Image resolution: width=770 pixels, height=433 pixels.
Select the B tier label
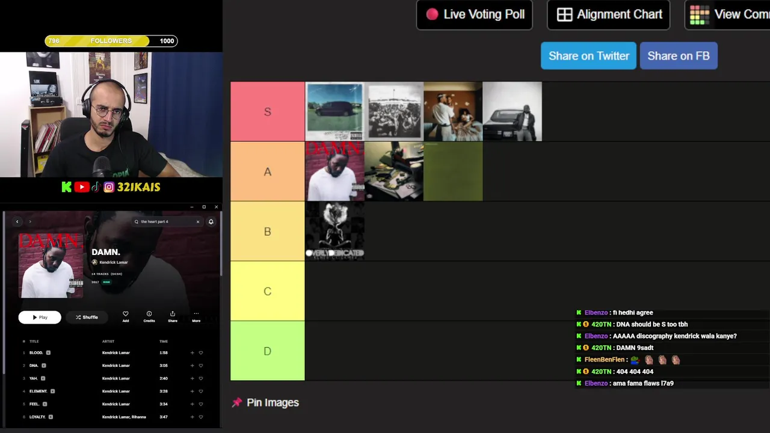[268, 232]
